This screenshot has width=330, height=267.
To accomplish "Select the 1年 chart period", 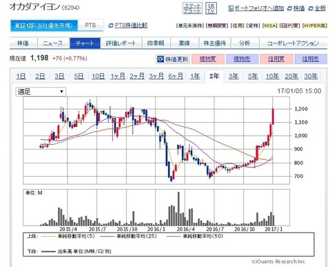I will pos(195,76).
